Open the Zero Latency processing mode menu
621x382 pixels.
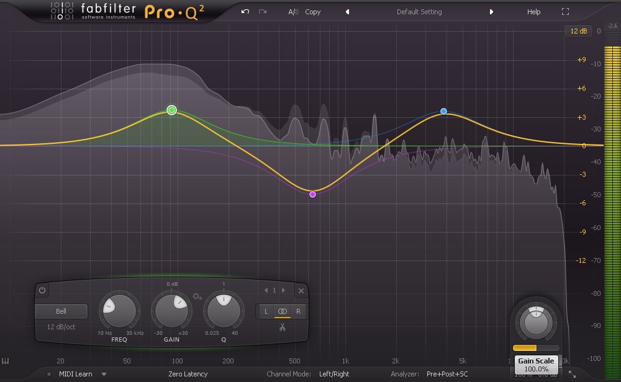tap(188, 374)
